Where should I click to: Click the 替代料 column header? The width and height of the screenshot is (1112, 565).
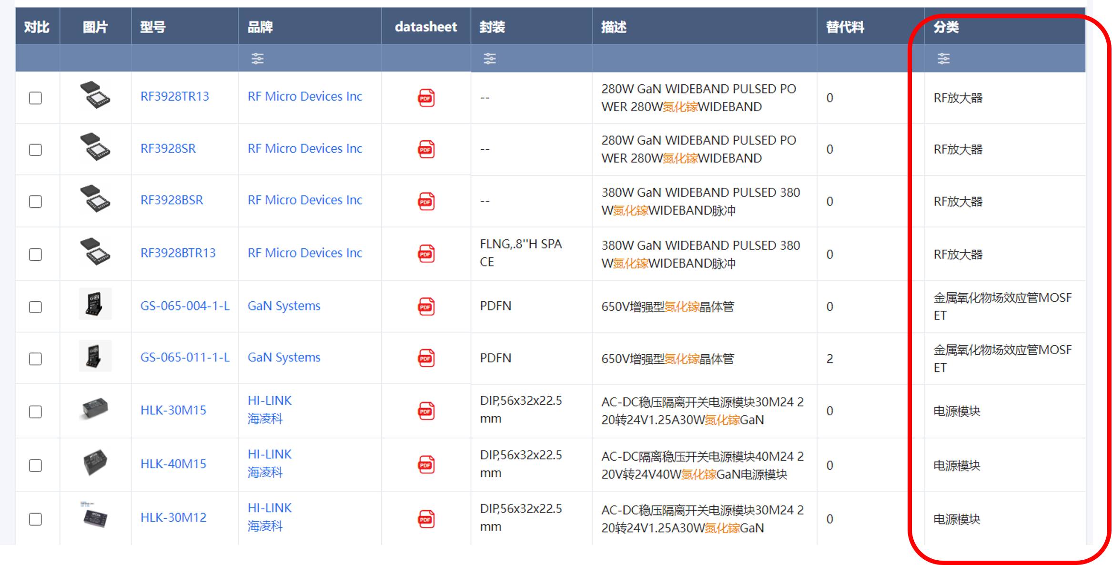[845, 27]
